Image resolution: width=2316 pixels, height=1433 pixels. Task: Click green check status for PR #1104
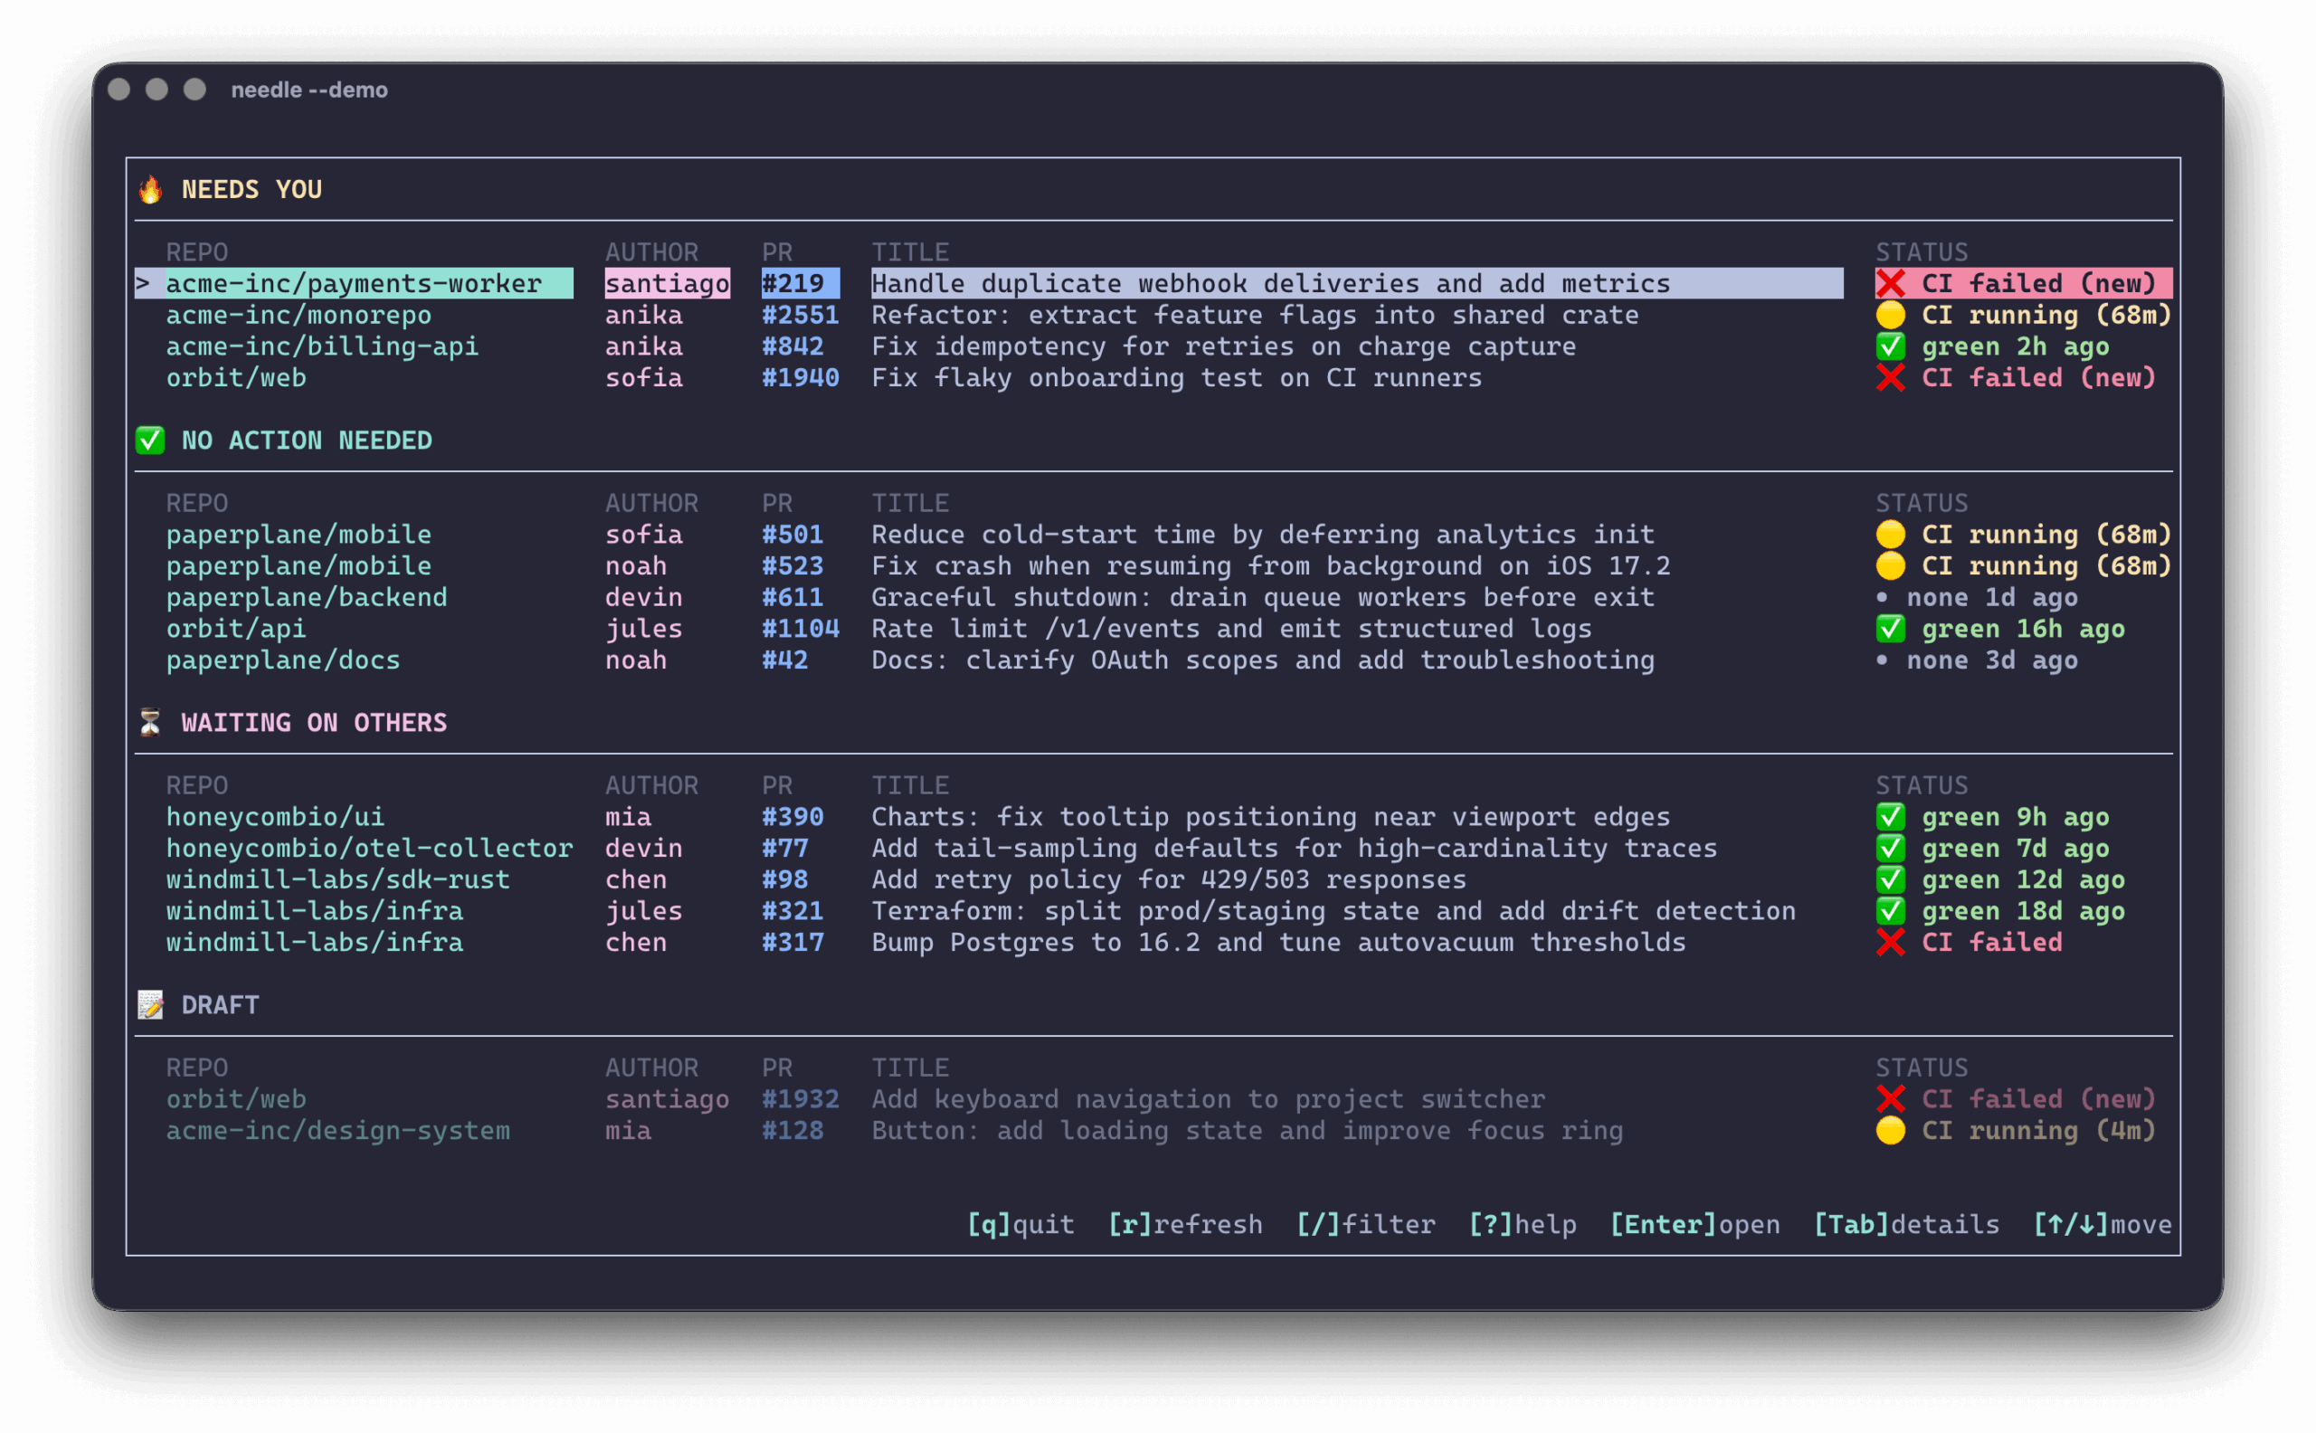pos(1890,629)
